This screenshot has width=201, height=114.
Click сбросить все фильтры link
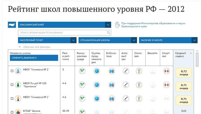click(x=37, y=47)
